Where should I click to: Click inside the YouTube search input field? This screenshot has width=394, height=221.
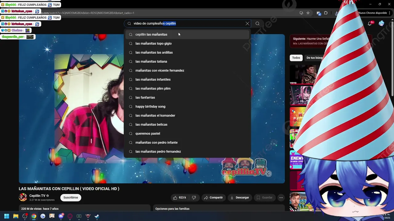(x=188, y=24)
